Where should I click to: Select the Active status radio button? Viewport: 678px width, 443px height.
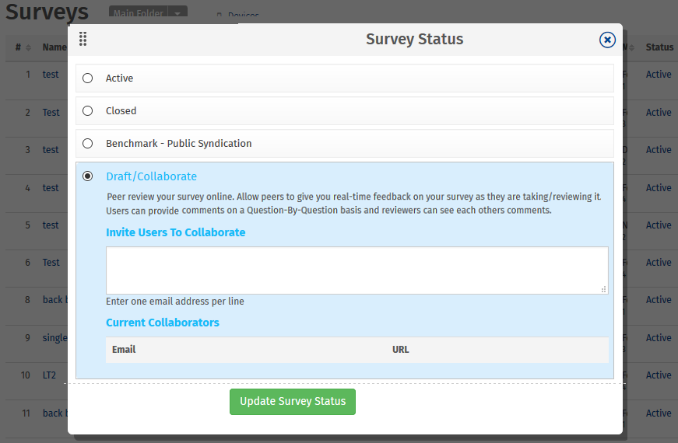(88, 78)
